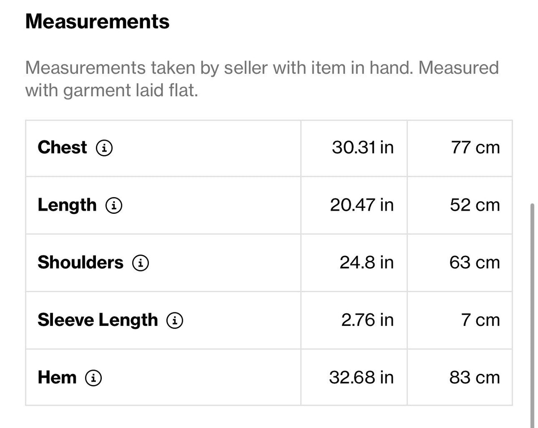Click the seller measurement description text
Screen dimensions: 538x428
262,79
